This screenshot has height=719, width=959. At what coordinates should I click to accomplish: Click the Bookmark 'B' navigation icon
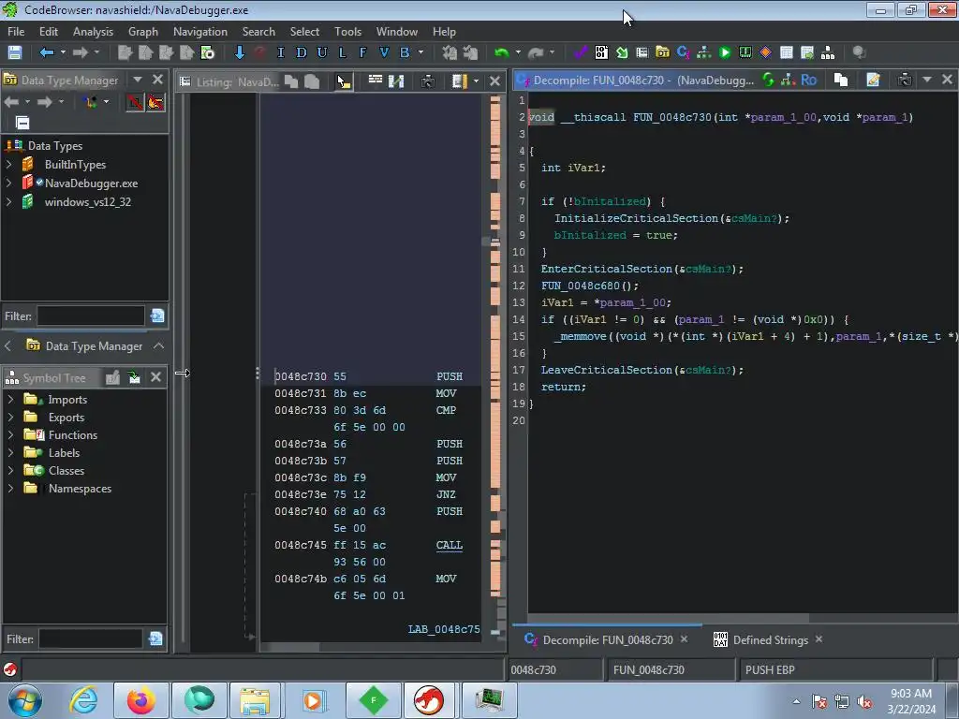tap(405, 52)
